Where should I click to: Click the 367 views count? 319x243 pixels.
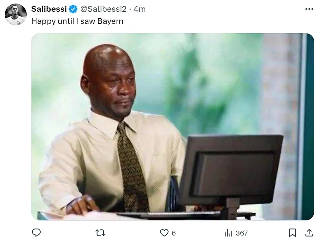242,233
